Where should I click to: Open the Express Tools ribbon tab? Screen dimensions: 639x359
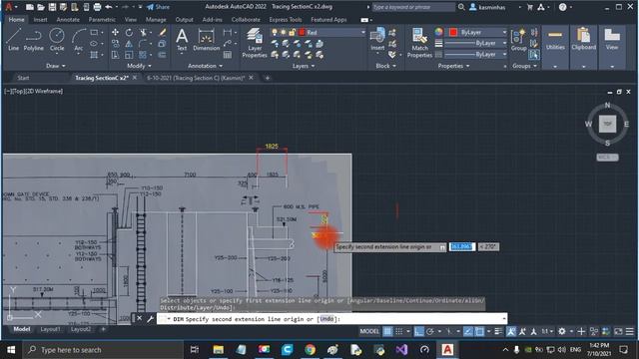click(x=286, y=20)
